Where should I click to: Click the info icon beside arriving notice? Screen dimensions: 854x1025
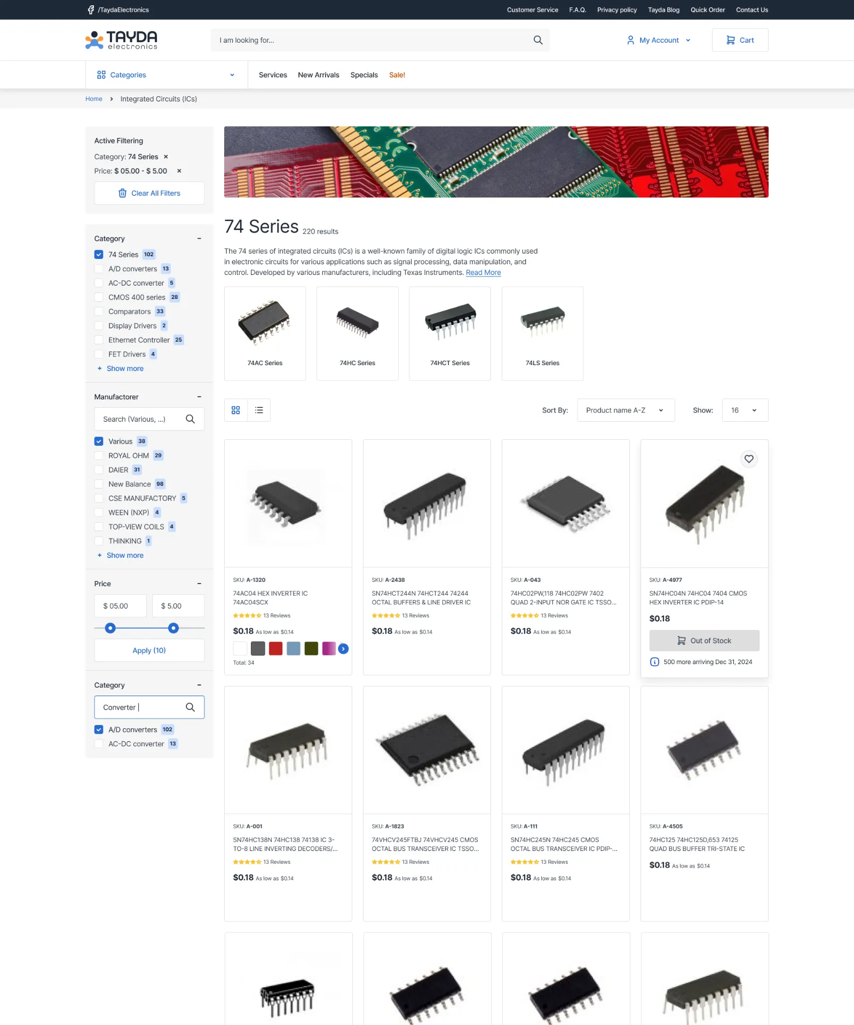[654, 662]
